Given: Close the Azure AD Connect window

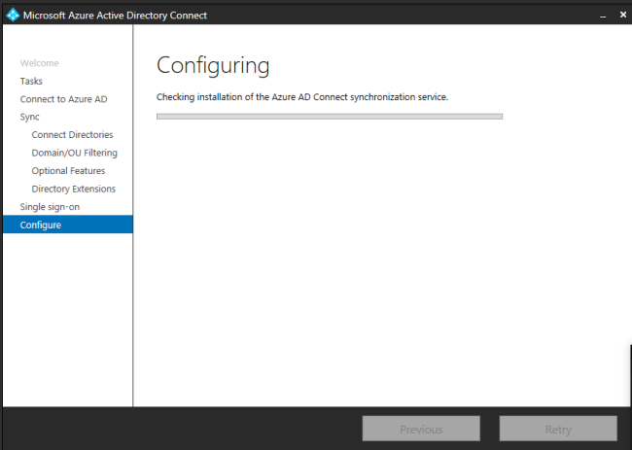Looking at the screenshot, I should (x=622, y=15).
